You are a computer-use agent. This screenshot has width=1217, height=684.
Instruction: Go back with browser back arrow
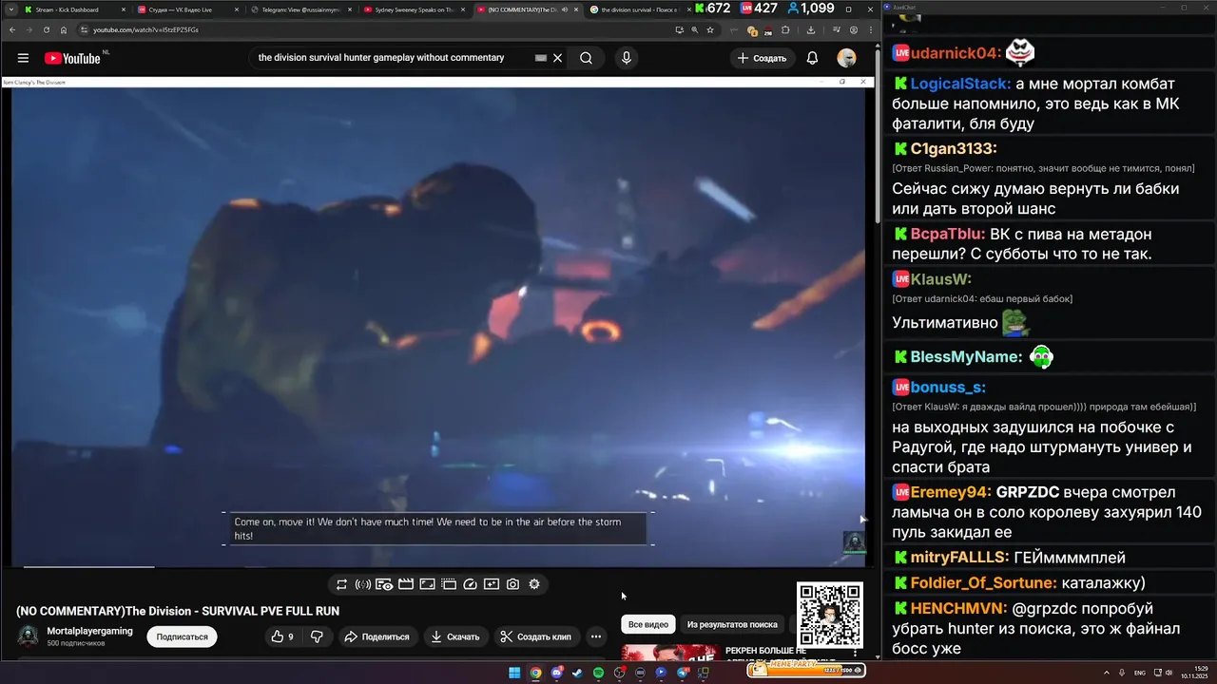tap(10, 29)
